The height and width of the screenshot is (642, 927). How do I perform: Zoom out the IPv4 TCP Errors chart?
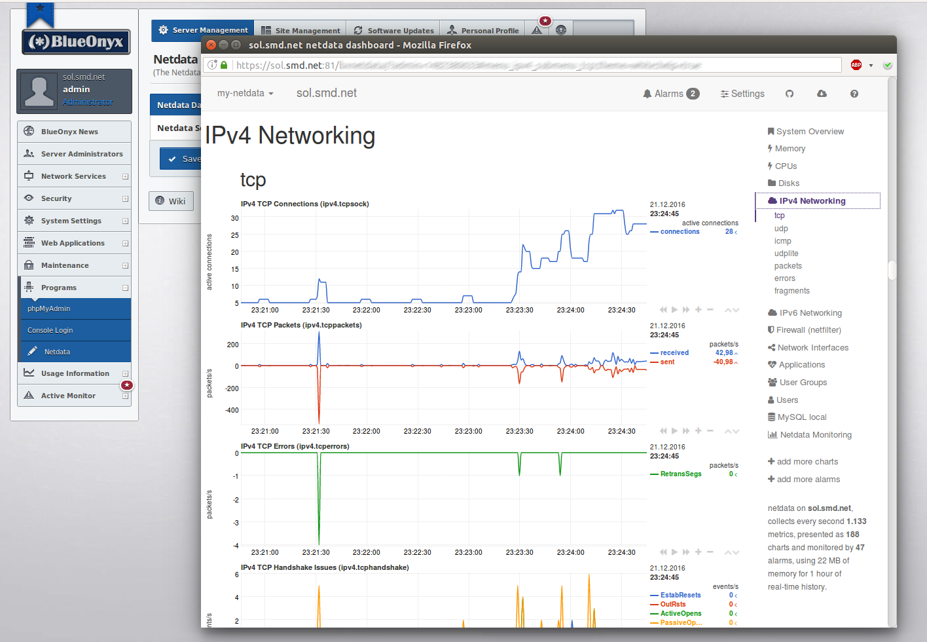[710, 552]
